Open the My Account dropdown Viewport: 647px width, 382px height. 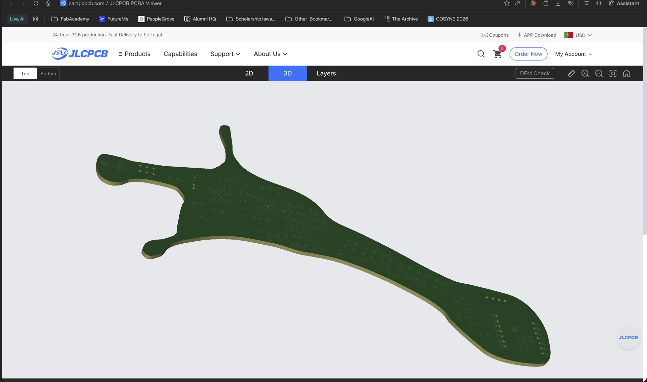[574, 54]
